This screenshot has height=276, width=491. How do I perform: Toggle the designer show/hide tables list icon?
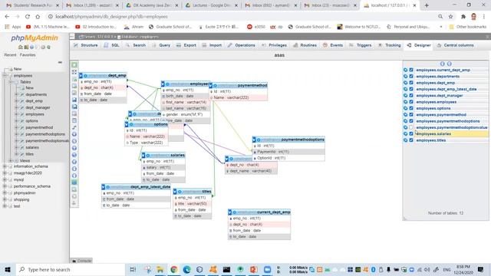(x=74, y=65)
